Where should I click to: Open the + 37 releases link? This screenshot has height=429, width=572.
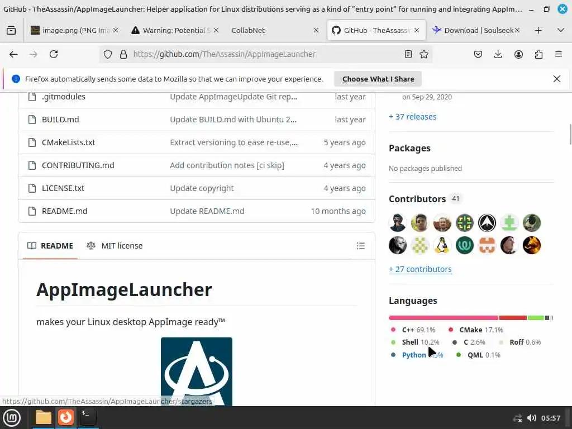[x=413, y=117]
